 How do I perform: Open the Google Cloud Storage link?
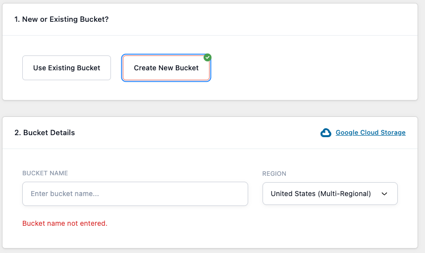[x=371, y=133]
